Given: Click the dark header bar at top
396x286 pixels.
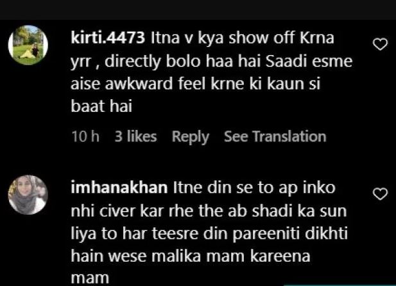Looking at the screenshot, I should pos(198,10).
